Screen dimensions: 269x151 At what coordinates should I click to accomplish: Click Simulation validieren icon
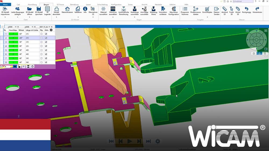point(163,9)
